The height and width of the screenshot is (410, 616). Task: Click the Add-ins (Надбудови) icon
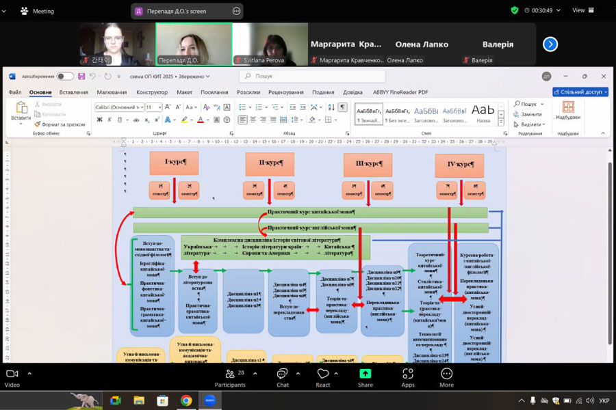568,107
